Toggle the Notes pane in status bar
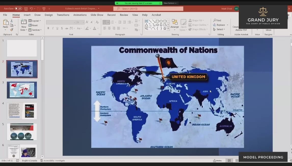292x166 pixels. [x=218, y=161]
